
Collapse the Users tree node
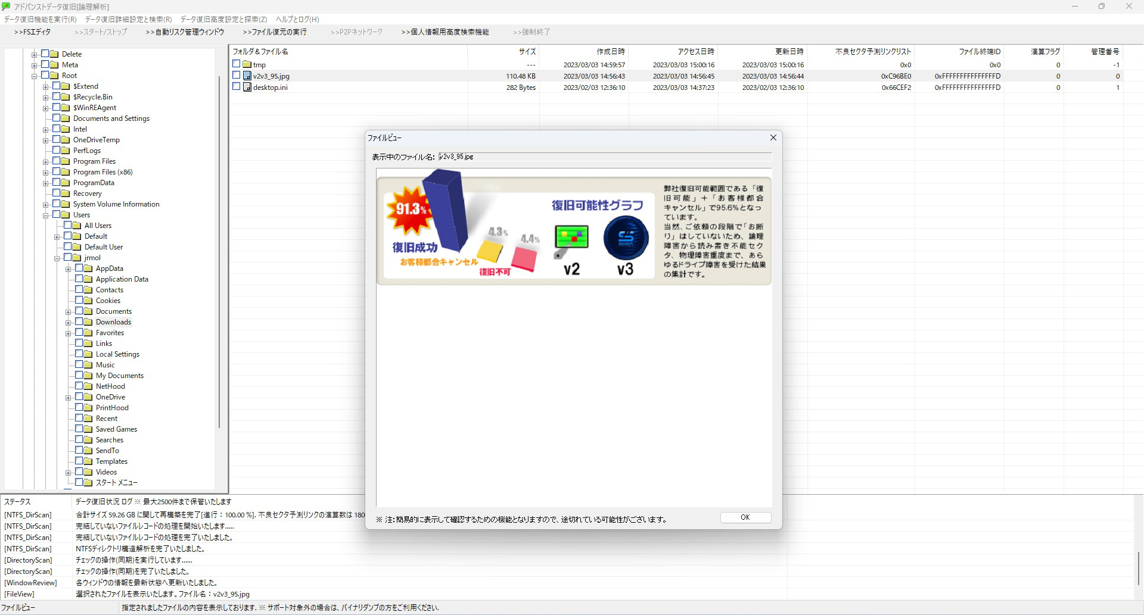tap(46, 216)
